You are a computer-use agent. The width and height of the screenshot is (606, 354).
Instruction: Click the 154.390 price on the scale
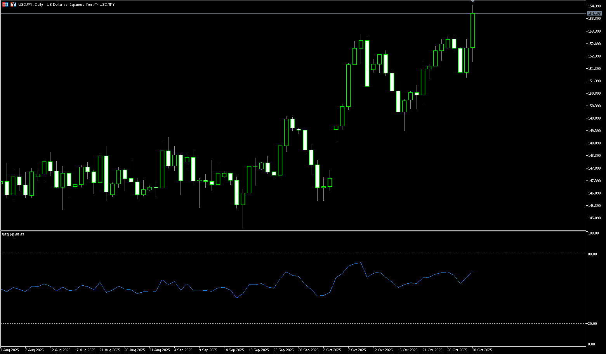point(594,6)
